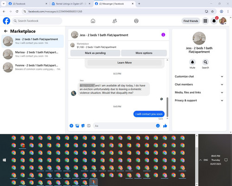This screenshot has height=186, width=232.
Task: Open the Facebook menu grid icon
Action: [x=205, y=21]
